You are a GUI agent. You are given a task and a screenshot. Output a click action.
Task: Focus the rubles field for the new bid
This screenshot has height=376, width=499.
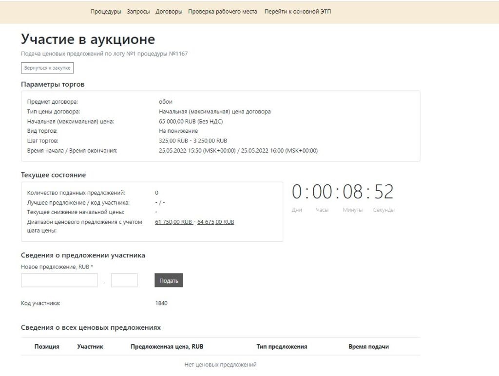point(59,281)
